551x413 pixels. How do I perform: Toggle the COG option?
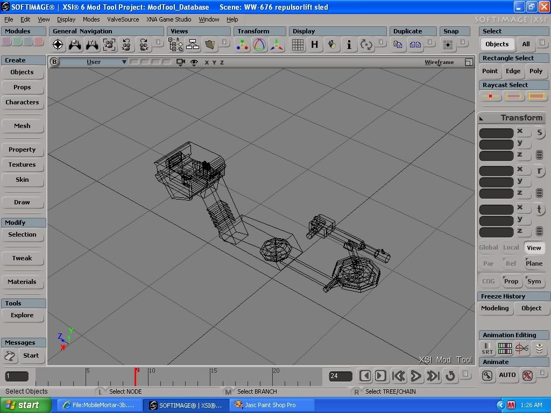pos(489,281)
